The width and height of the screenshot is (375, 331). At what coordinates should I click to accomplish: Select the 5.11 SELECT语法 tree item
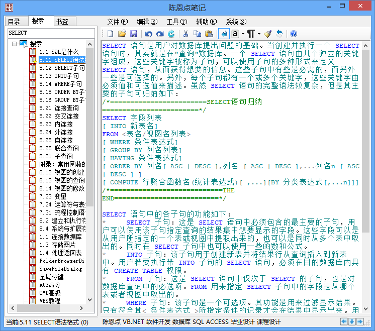click(62, 60)
